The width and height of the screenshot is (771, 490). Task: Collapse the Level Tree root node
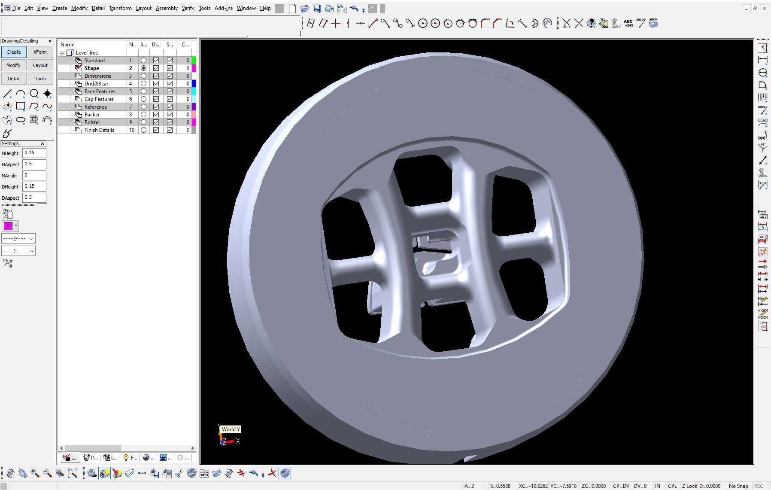coord(62,53)
